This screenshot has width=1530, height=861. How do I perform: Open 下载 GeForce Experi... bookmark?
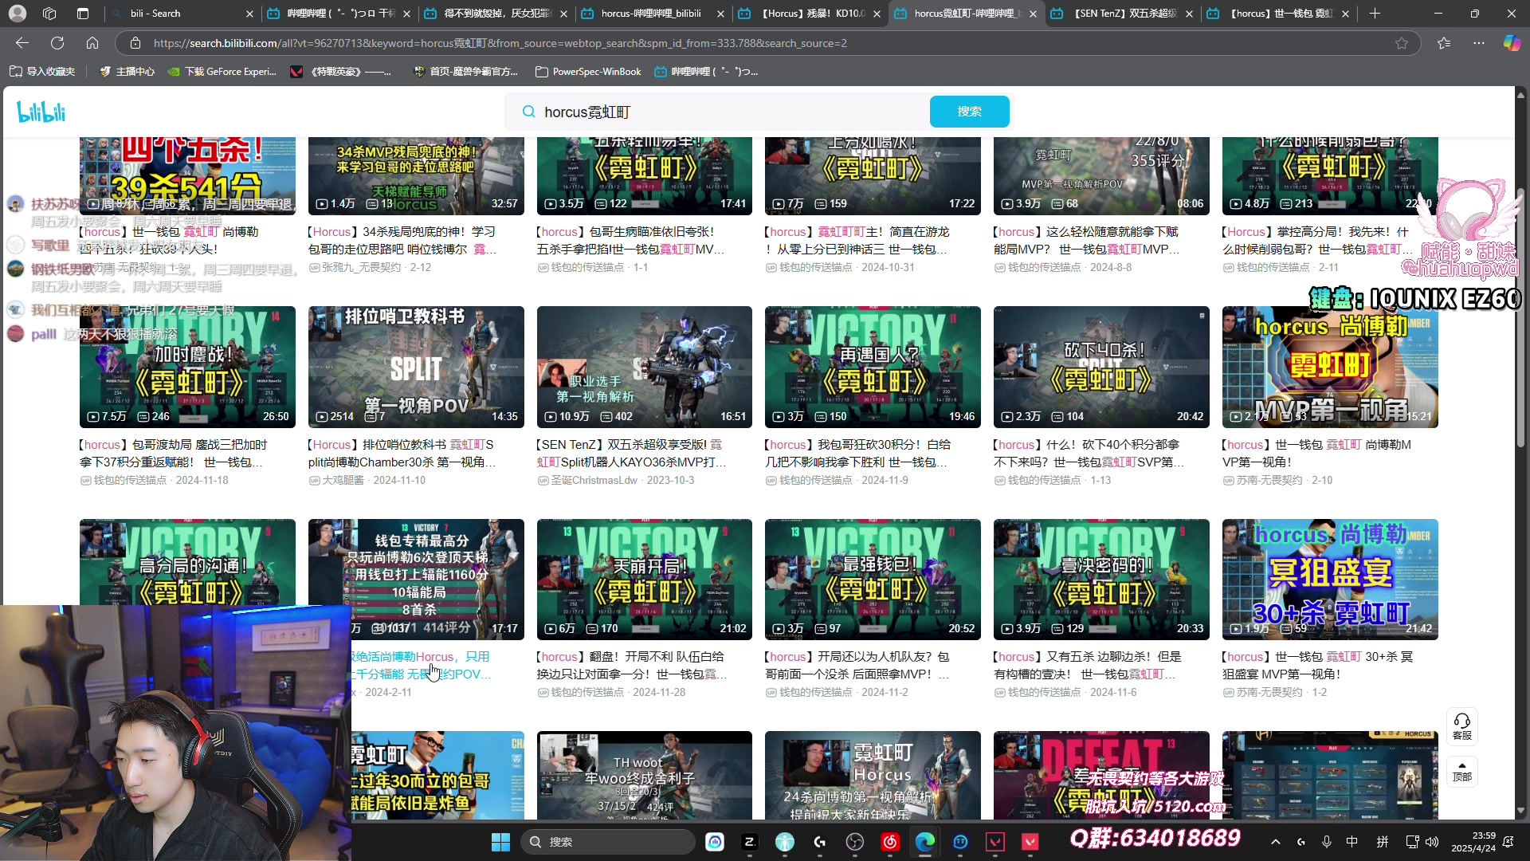[x=222, y=72]
